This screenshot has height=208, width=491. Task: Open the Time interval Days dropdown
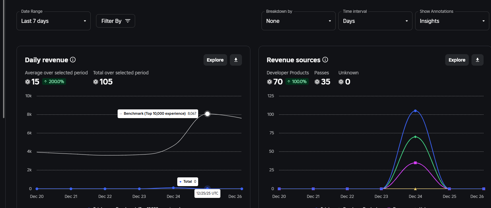375,21
